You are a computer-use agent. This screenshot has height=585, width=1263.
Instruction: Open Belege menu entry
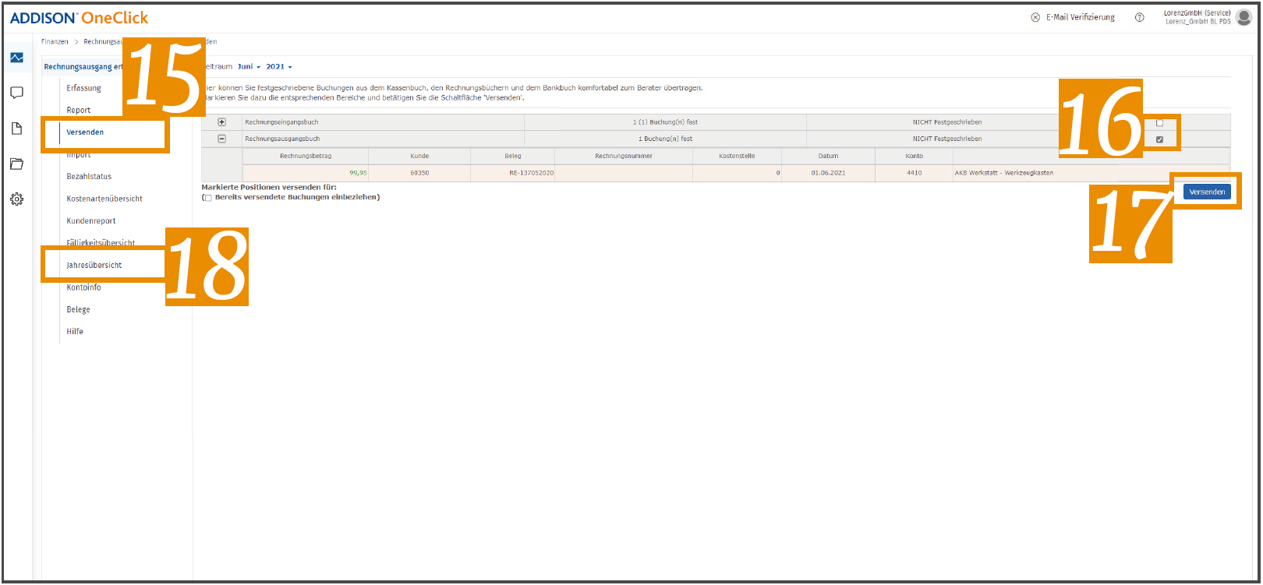(78, 310)
